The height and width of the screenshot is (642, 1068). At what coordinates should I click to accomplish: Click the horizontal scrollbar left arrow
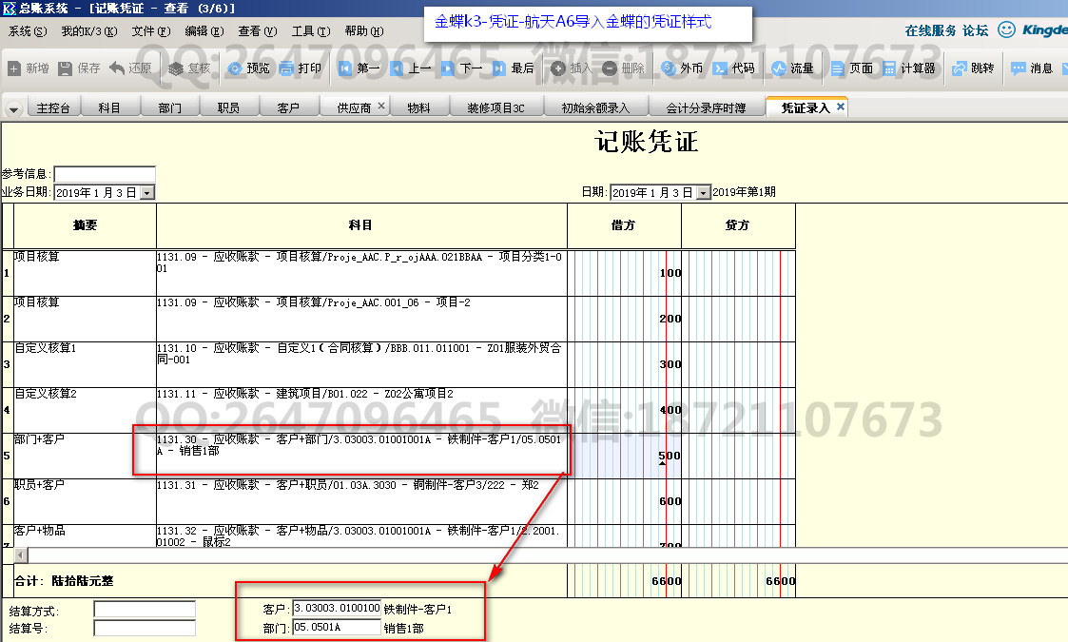[21, 554]
